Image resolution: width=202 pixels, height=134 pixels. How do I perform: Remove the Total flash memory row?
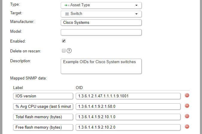pyautogui.click(x=187, y=116)
